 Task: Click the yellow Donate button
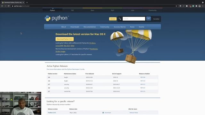coord(113,19)
